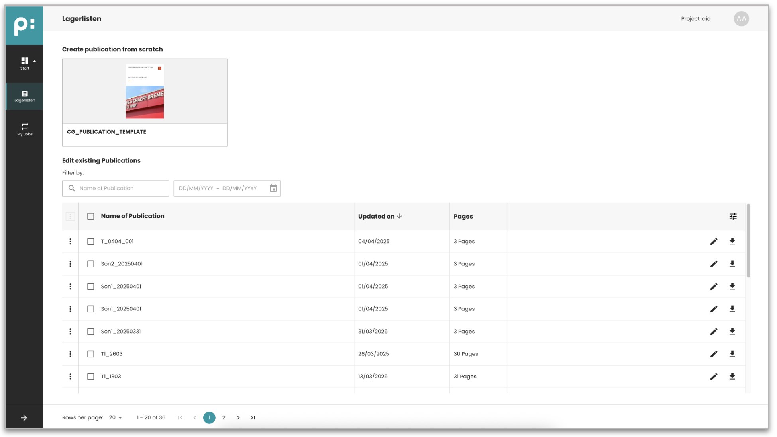Click the Name of Publication search field
Screen dimensions: 777x437
(116, 188)
